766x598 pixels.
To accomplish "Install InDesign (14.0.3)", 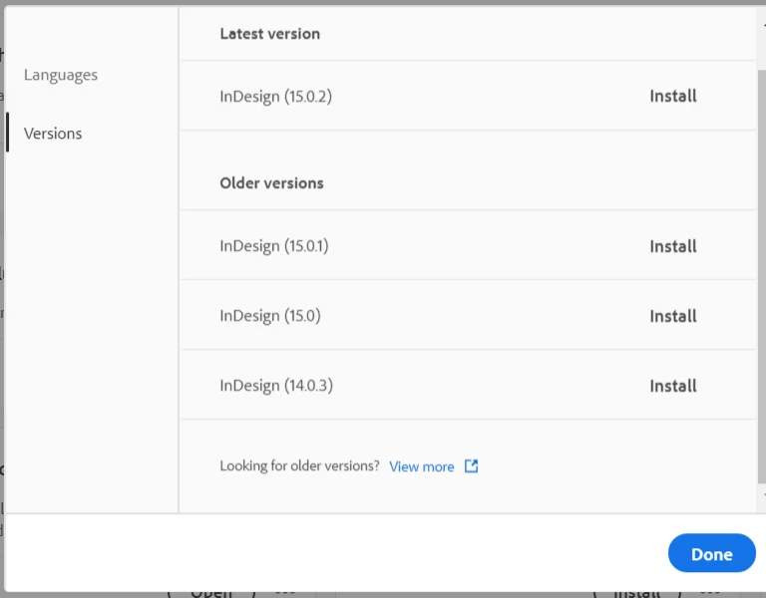I will point(672,386).
